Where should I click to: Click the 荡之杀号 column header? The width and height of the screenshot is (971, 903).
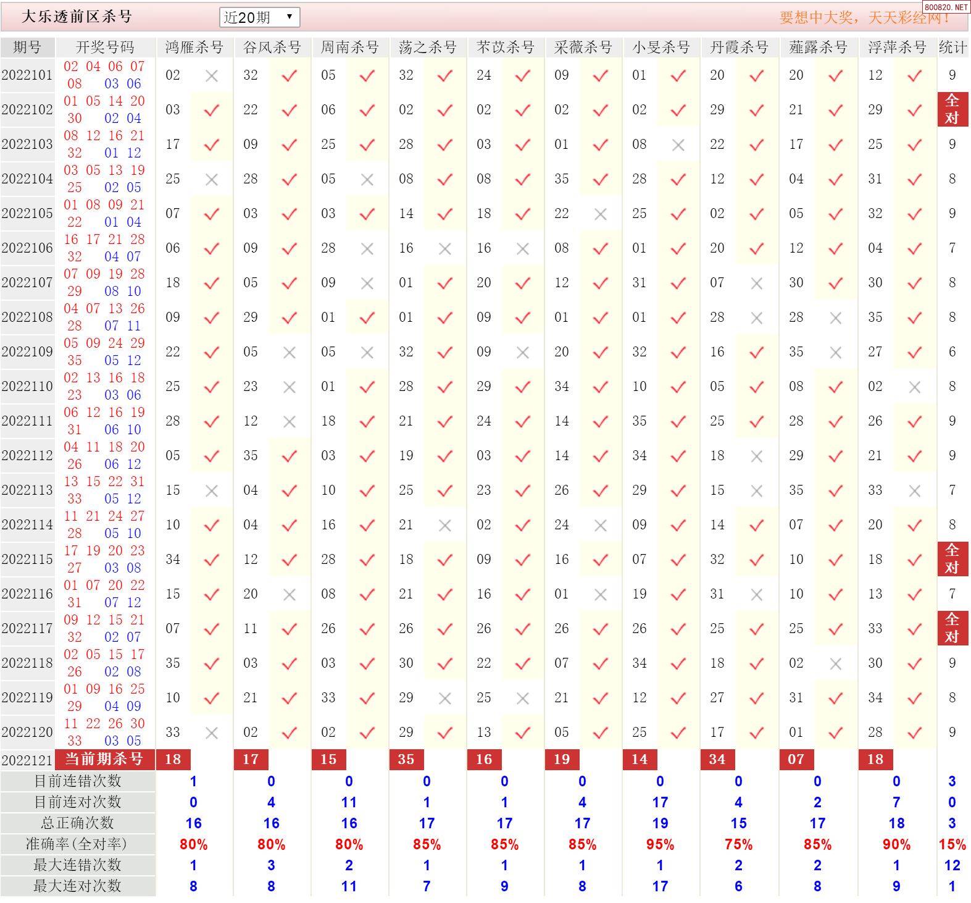pos(427,47)
